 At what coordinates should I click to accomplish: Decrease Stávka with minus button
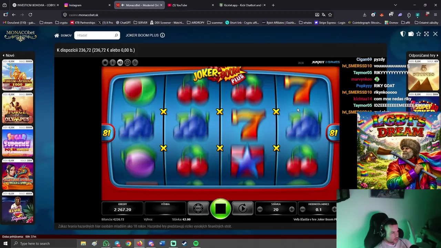coord(260,209)
